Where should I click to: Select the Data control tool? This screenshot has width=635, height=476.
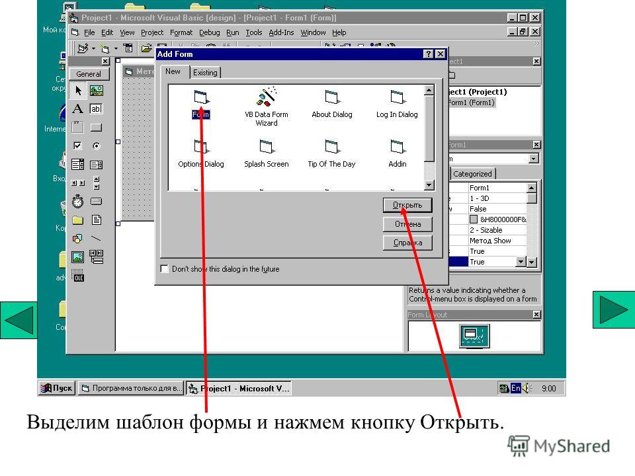(x=97, y=257)
